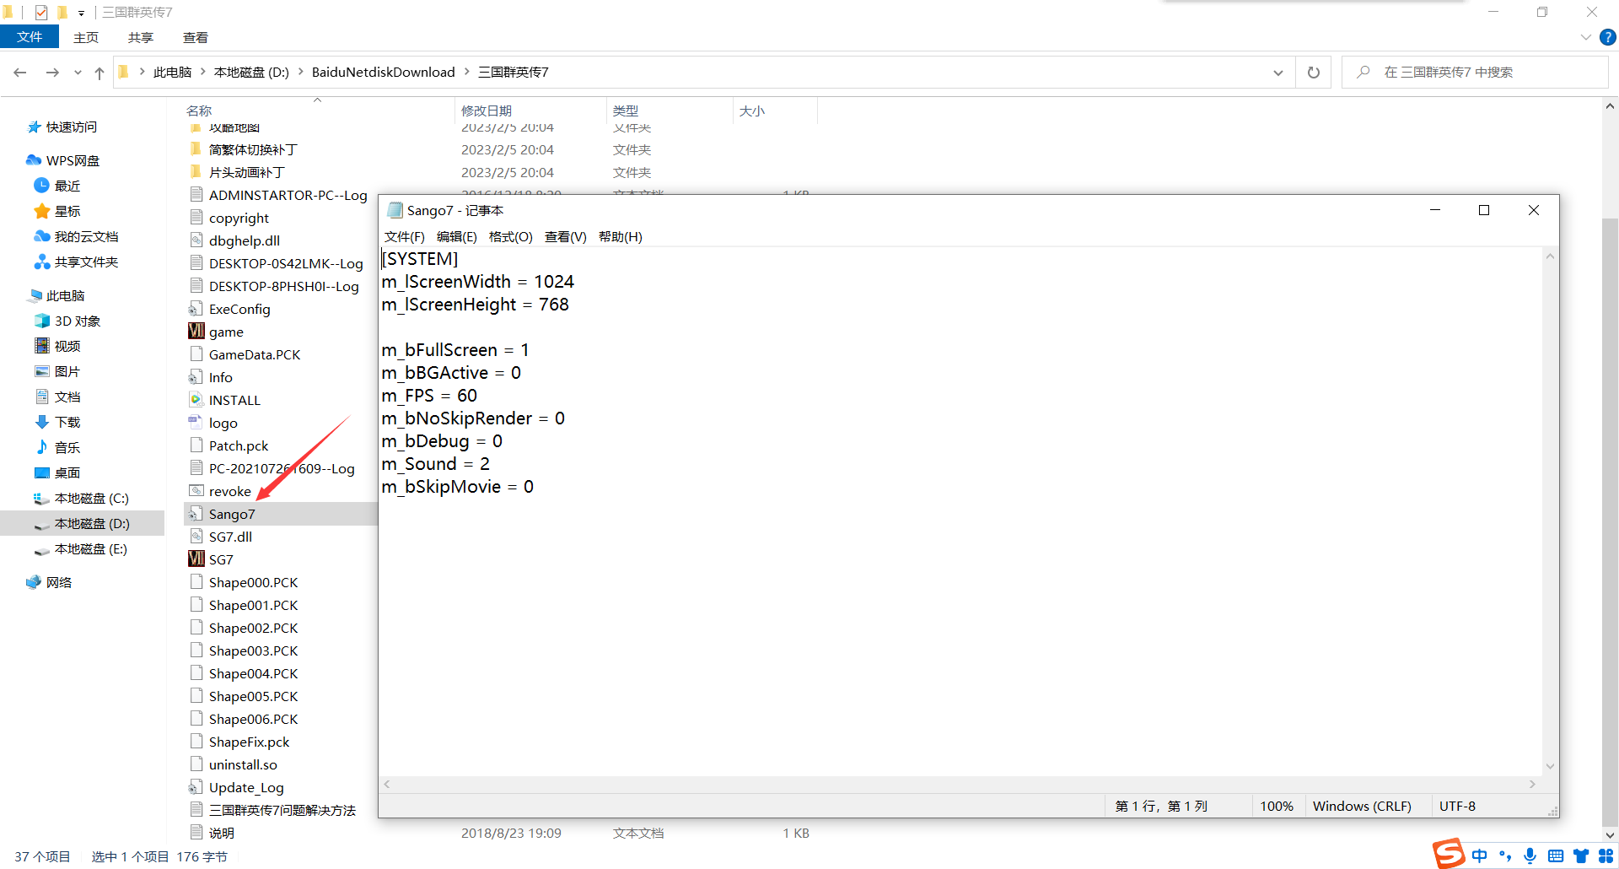Expand the Explorer ribbon chevron
The width and height of the screenshot is (1619, 869).
[x=1585, y=37]
